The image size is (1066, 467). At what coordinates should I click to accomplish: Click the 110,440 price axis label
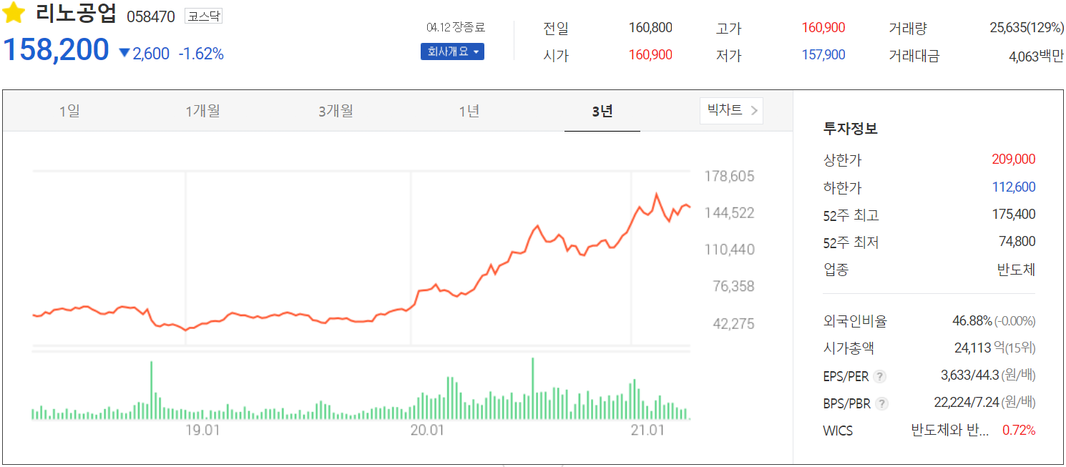click(x=729, y=250)
